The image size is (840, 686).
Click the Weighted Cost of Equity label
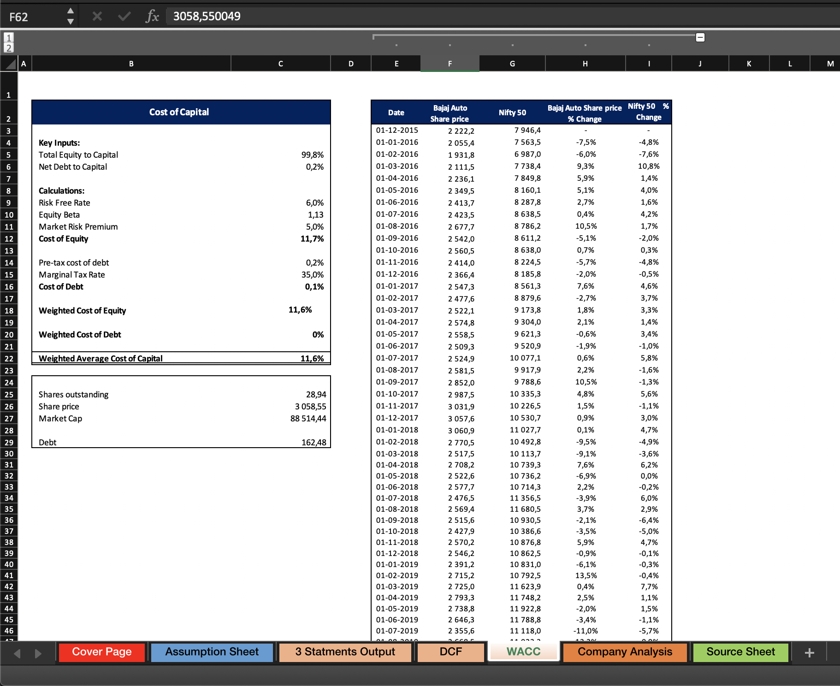[83, 311]
